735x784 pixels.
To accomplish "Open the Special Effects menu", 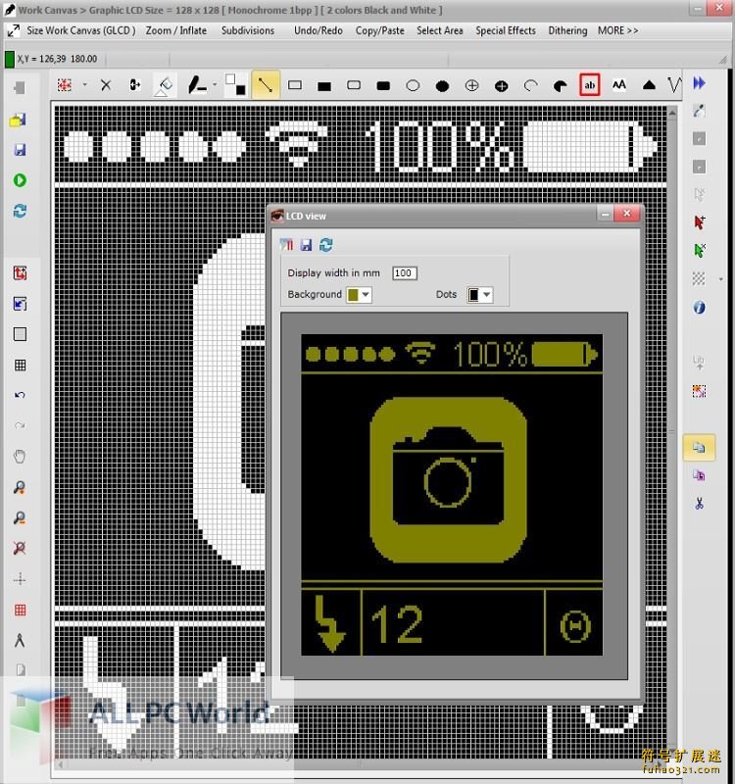I will click(506, 30).
